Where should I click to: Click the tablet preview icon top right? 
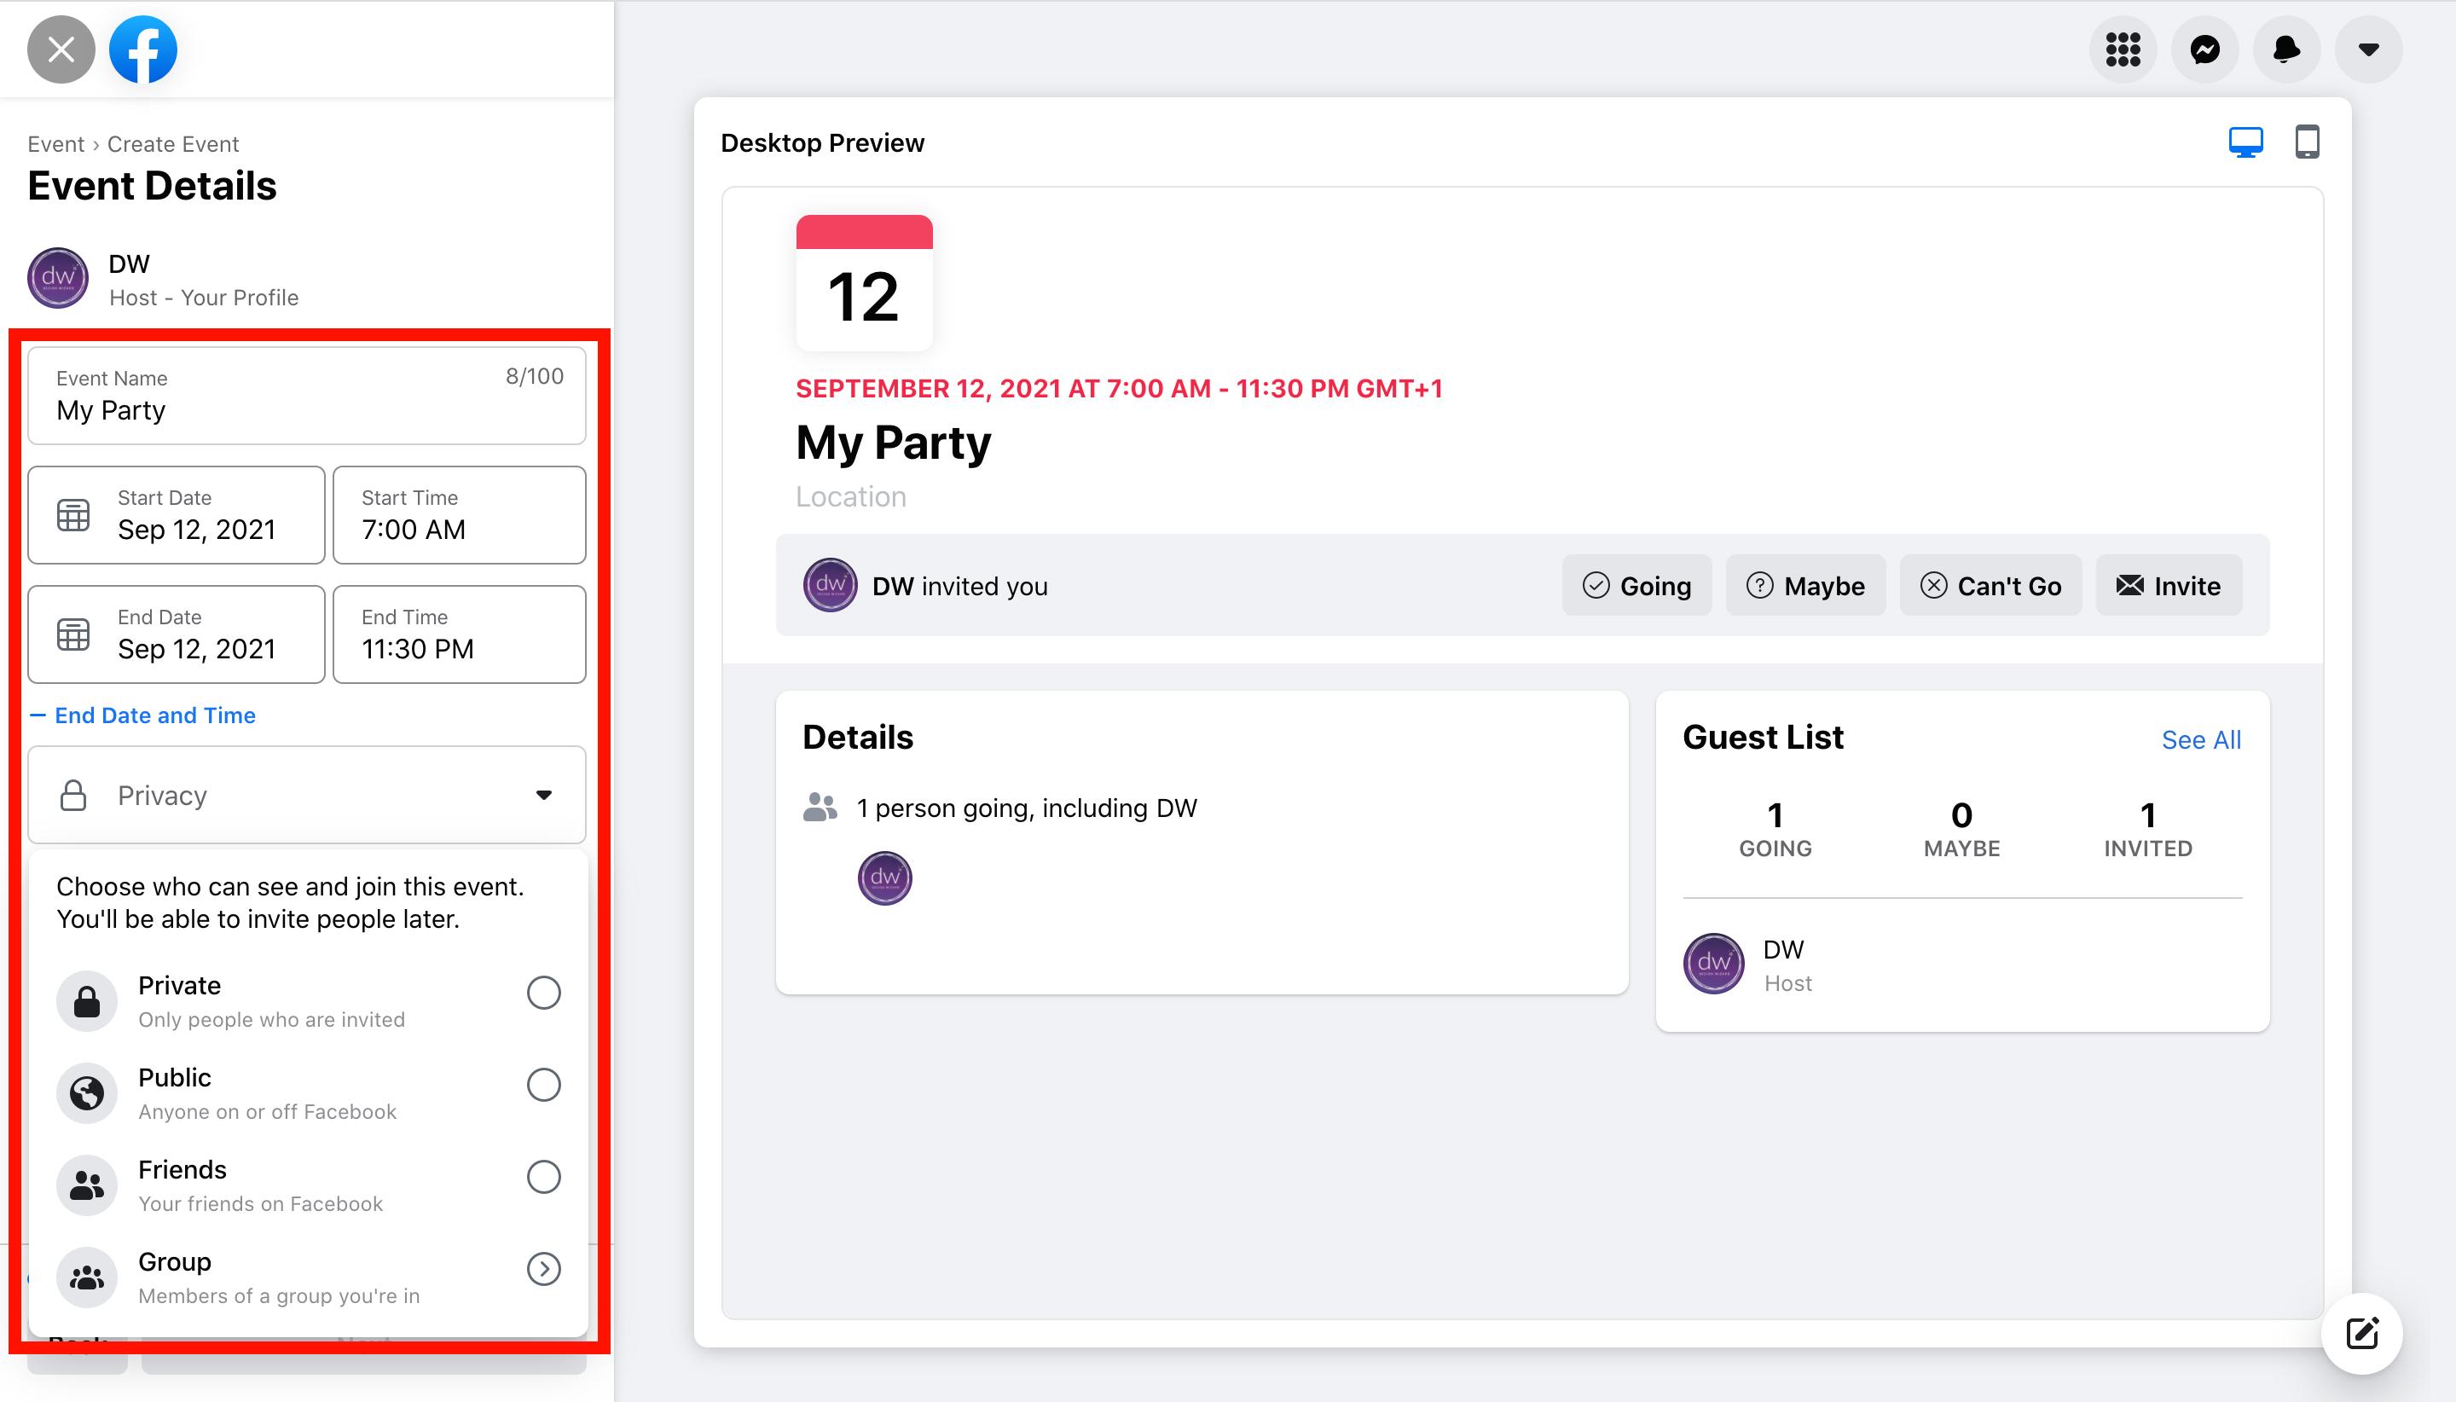click(x=2308, y=142)
